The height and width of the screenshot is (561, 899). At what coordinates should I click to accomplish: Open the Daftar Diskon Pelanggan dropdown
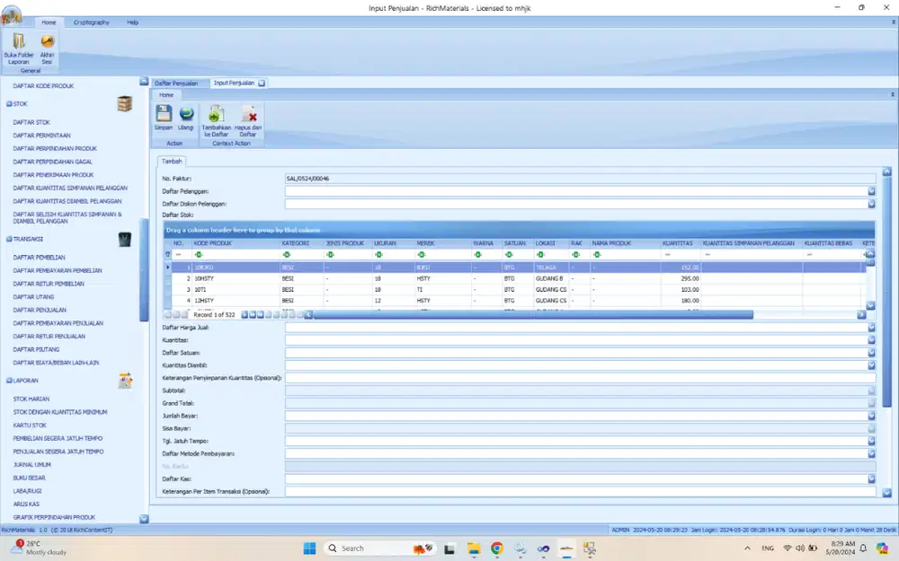click(871, 204)
